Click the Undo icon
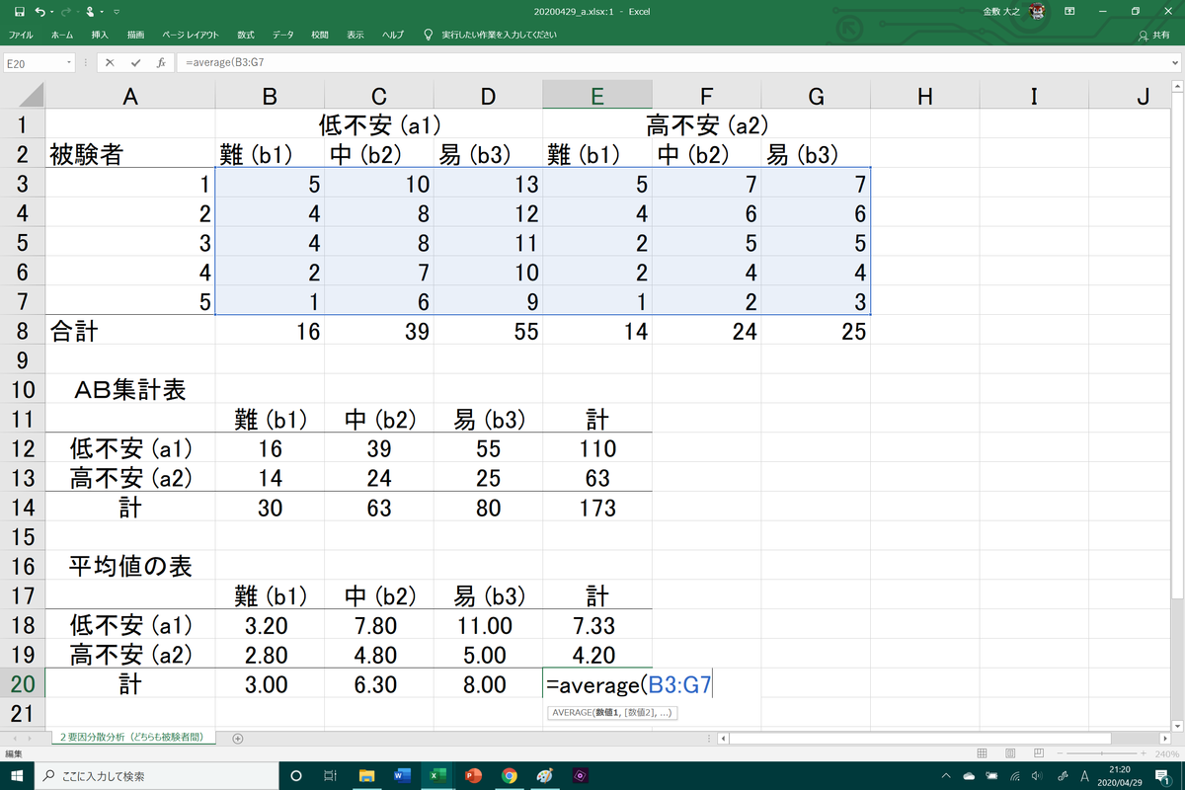This screenshot has width=1185, height=790. pyautogui.click(x=40, y=12)
